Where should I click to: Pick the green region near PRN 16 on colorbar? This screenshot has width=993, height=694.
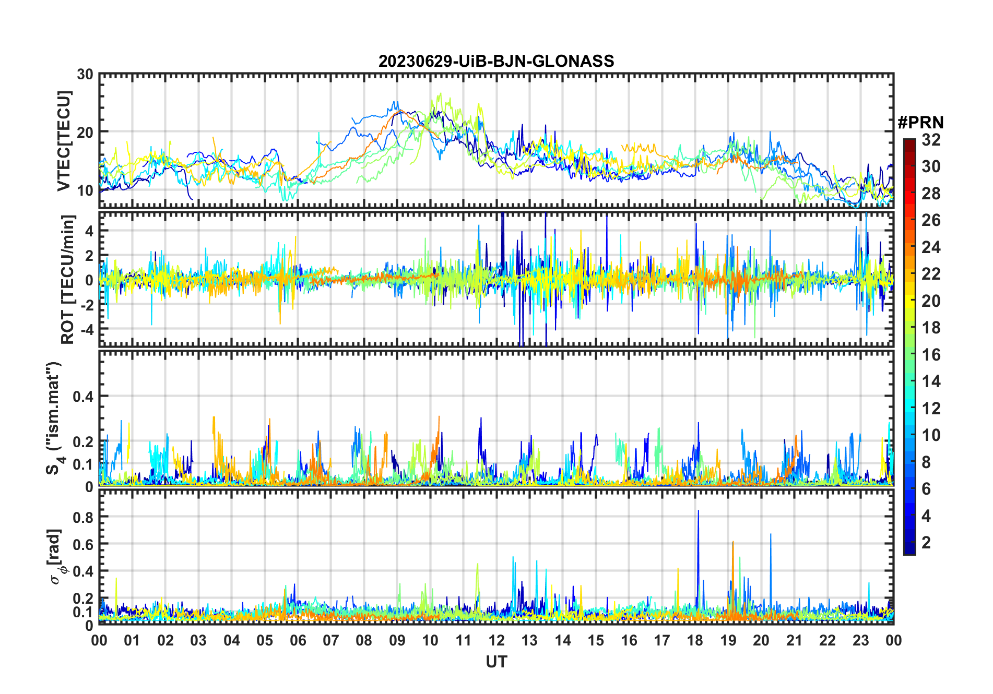[909, 355]
